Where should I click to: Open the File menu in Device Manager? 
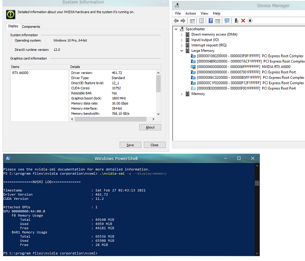178,13
